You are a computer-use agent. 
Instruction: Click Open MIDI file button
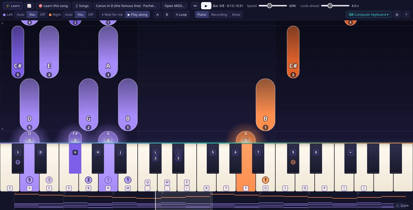pos(174,6)
